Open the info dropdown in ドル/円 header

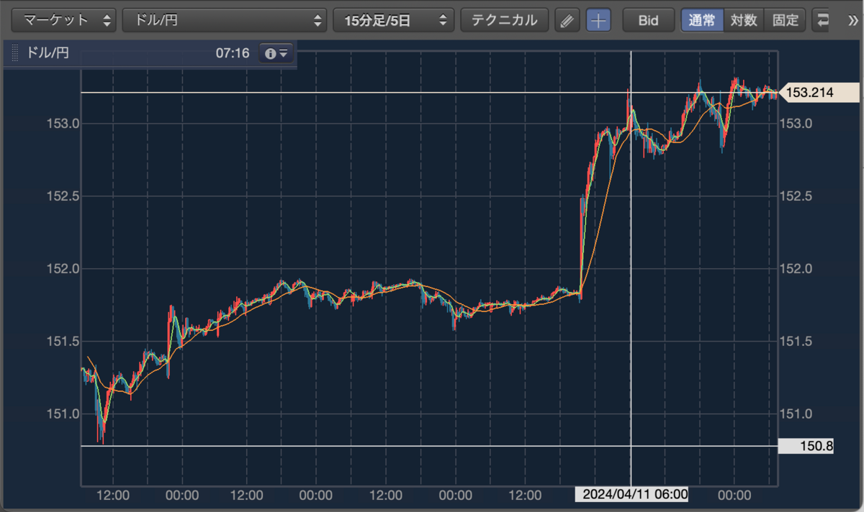[x=276, y=53]
